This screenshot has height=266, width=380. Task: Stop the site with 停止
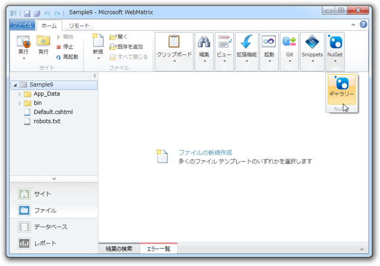[x=65, y=47]
